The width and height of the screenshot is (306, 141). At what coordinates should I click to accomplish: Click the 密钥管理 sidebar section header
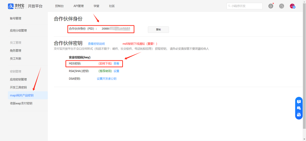16,71
